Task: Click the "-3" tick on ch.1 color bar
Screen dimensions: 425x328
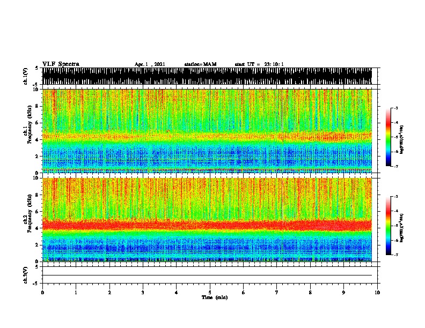Action: tap(396, 108)
